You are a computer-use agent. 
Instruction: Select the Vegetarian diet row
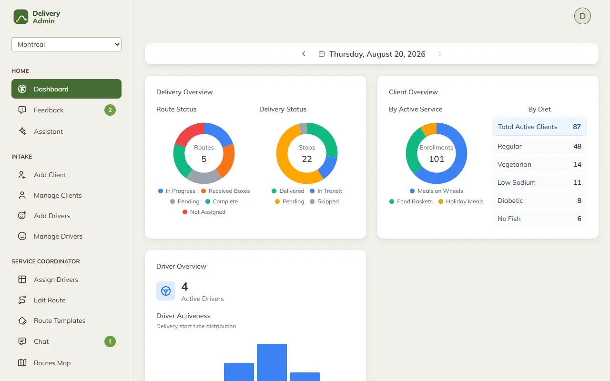[x=539, y=164]
